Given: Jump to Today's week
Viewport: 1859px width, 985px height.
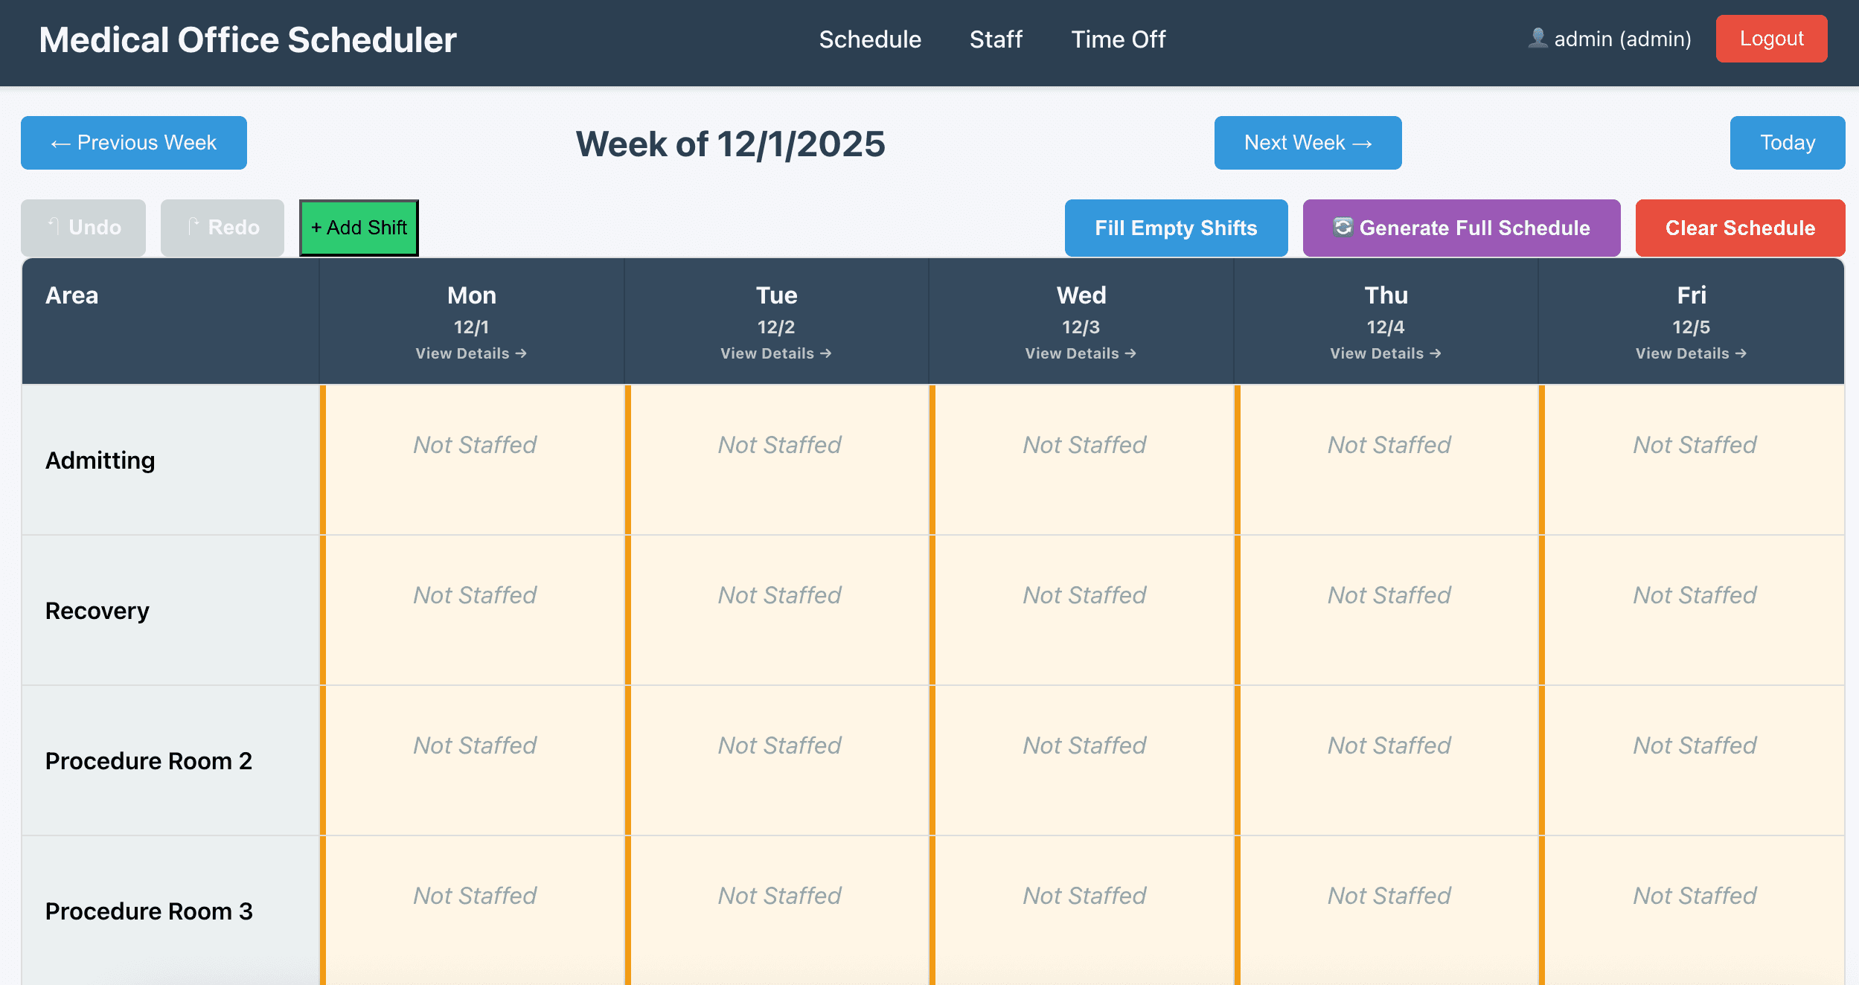Looking at the screenshot, I should point(1788,142).
